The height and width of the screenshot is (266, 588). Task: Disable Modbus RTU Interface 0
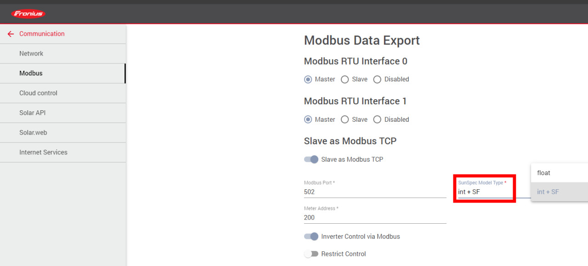point(377,79)
